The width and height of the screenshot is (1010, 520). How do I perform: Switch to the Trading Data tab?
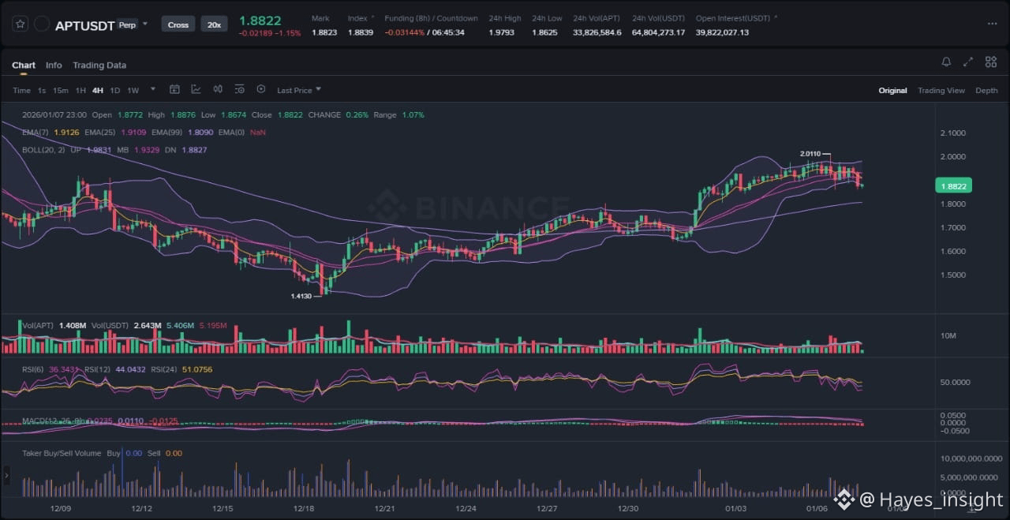coord(99,65)
